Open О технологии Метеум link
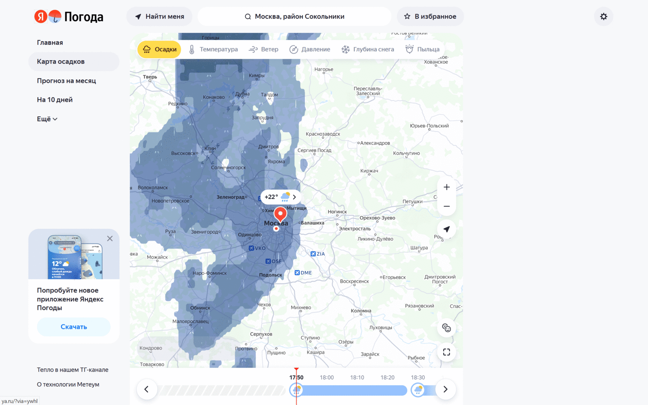 click(x=68, y=384)
